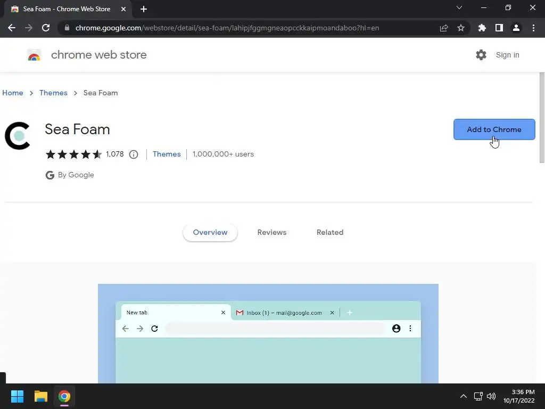The height and width of the screenshot is (409, 545).
Task: Sign in to Chrome Web Store
Action: [507, 55]
